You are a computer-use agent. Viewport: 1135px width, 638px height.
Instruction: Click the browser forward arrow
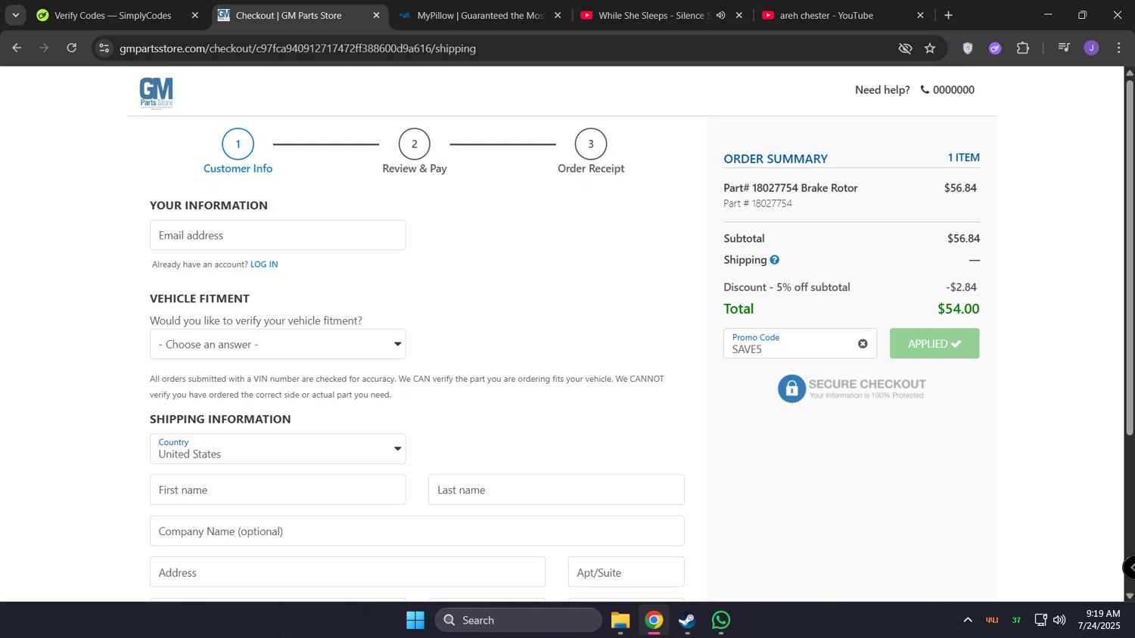point(44,48)
